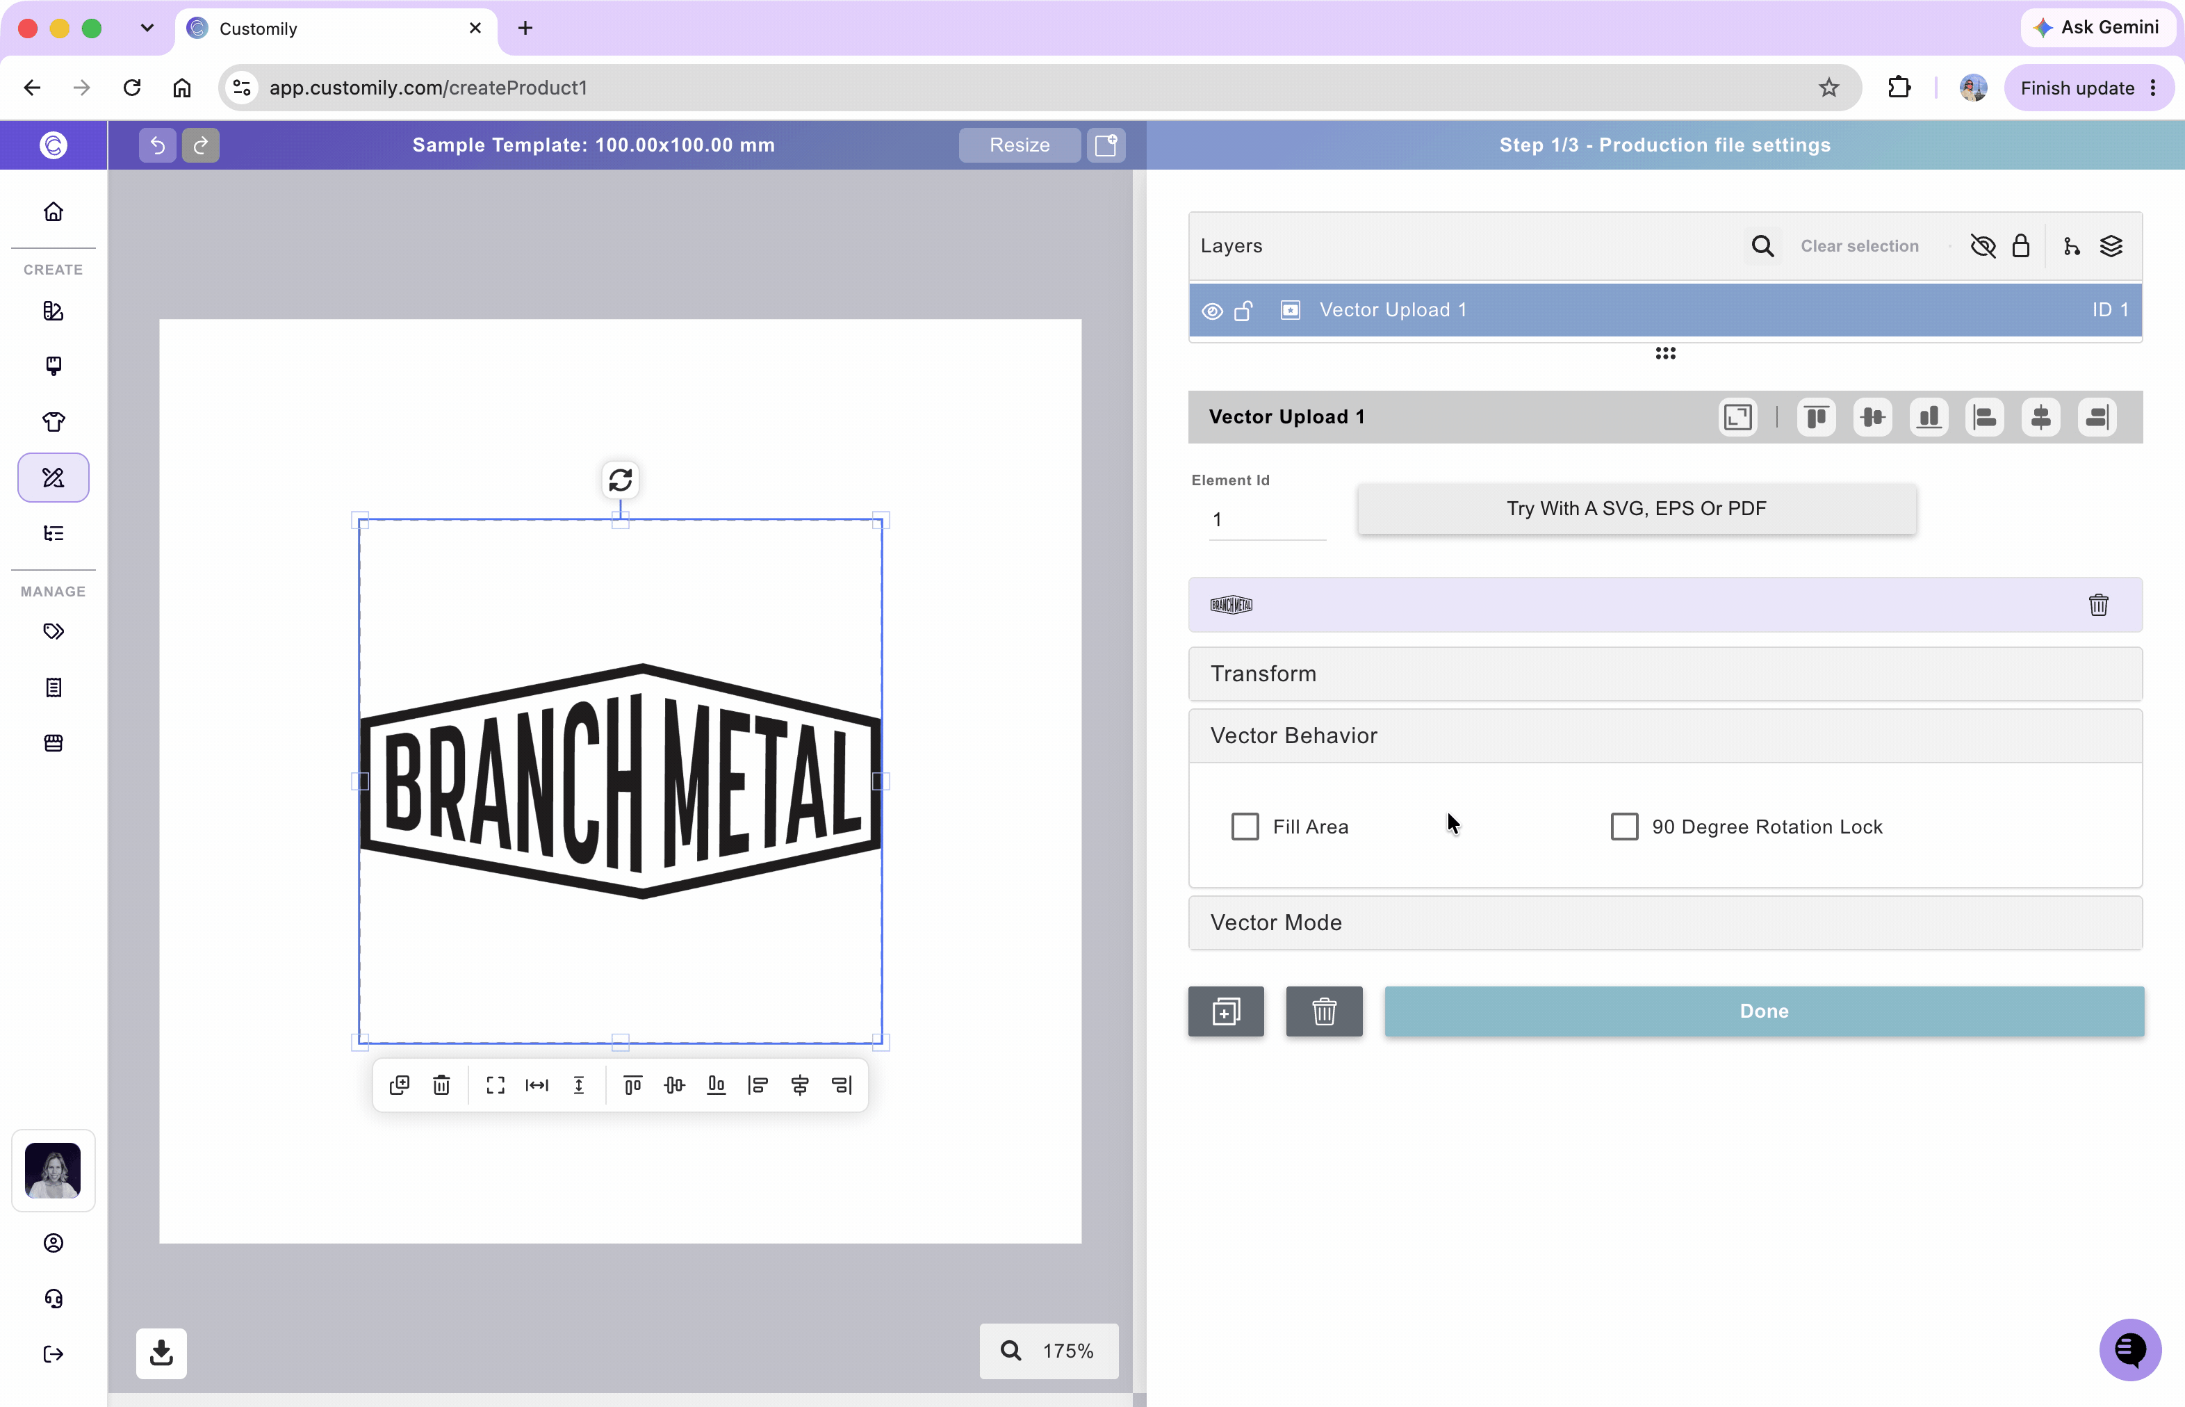Click the redo arrow in the header
Image resolution: width=2185 pixels, height=1407 pixels.
(200, 145)
